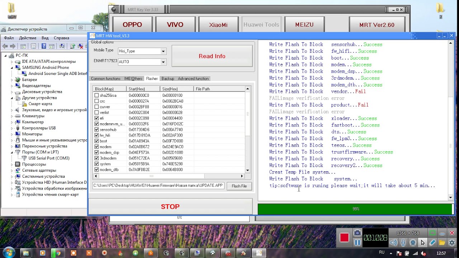Click the blue Help icon in Device Manager toolbar

point(44,46)
